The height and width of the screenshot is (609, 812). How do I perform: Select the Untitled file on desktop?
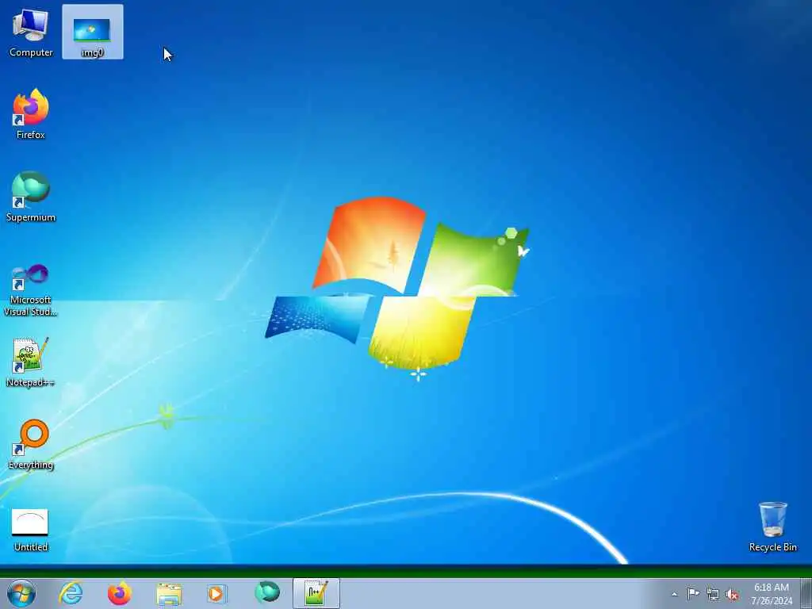tap(31, 530)
